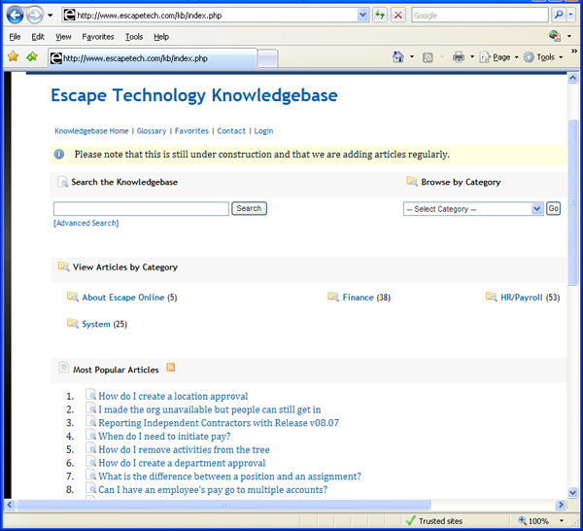Open the Edit menu

tap(38, 36)
